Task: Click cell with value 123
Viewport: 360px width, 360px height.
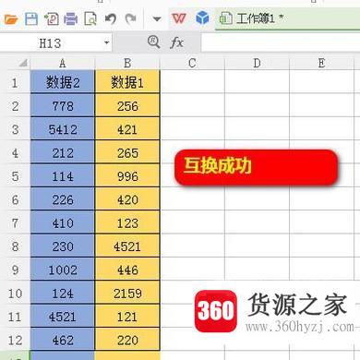Action: click(127, 222)
